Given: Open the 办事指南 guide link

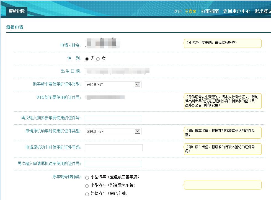Looking at the screenshot, I should [x=210, y=12].
